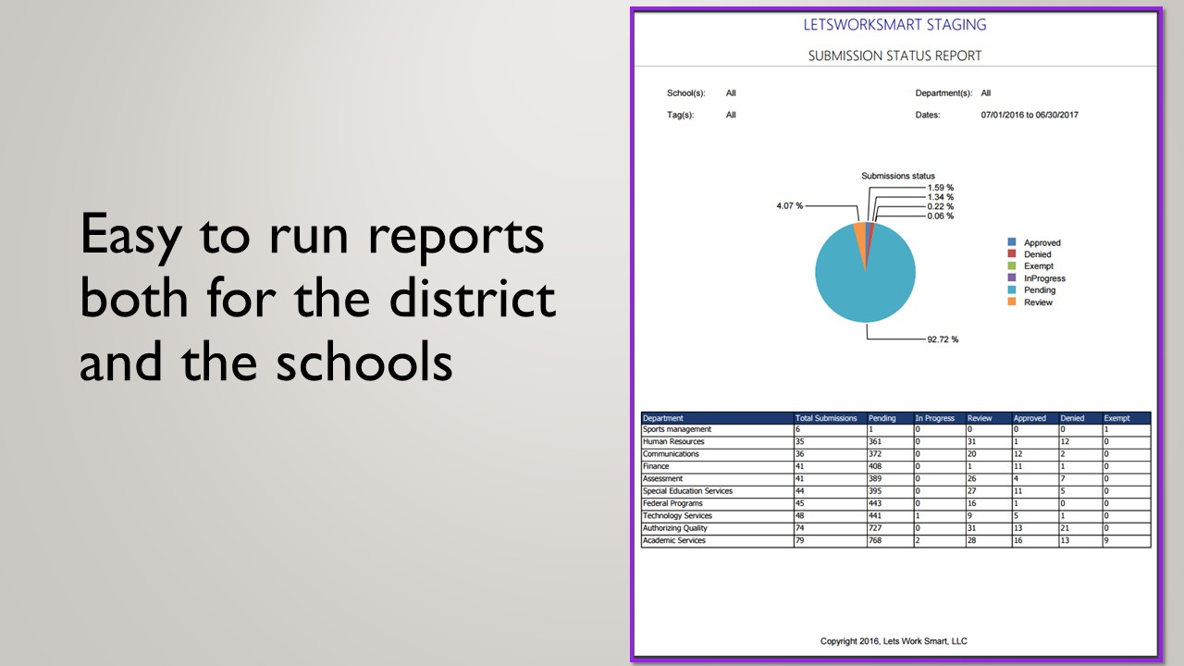
Task: Click the Department column header
Action: coord(663,418)
